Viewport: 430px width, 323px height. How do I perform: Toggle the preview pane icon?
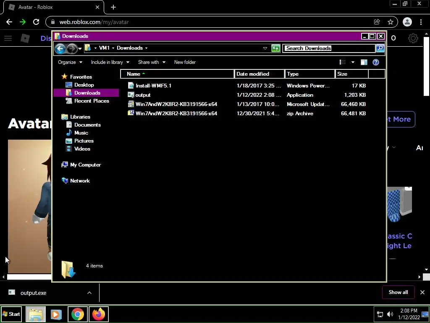click(364, 62)
